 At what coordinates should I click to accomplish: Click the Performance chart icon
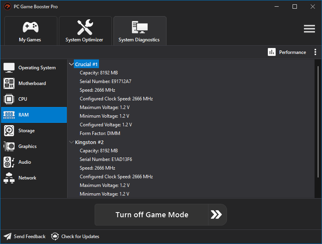click(x=271, y=52)
